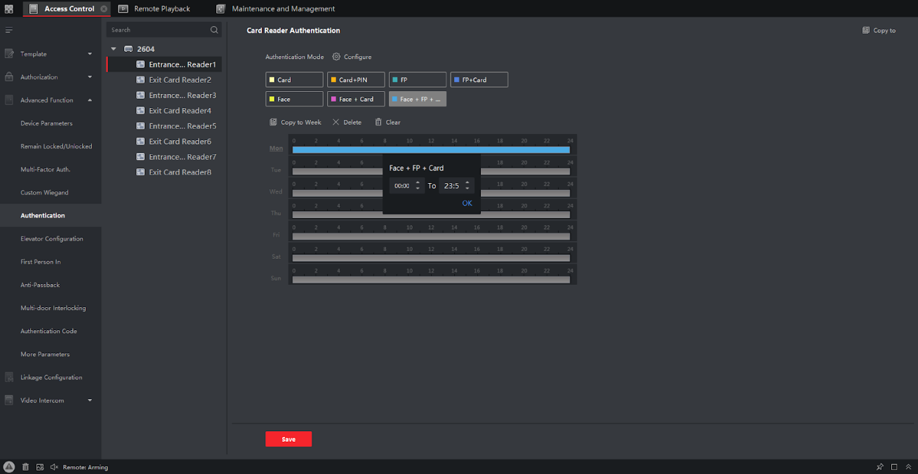
Task: Click OK in the time popup
Action: point(467,203)
